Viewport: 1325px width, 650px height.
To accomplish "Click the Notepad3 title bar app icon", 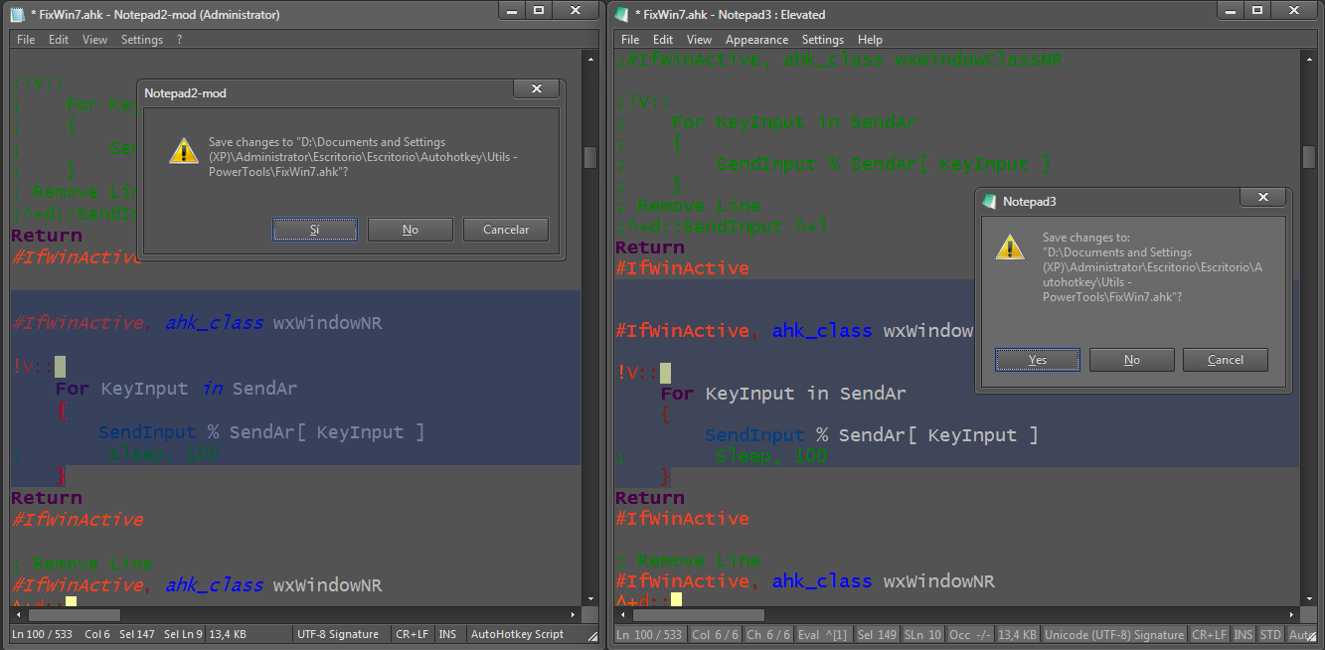I will click(621, 14).
